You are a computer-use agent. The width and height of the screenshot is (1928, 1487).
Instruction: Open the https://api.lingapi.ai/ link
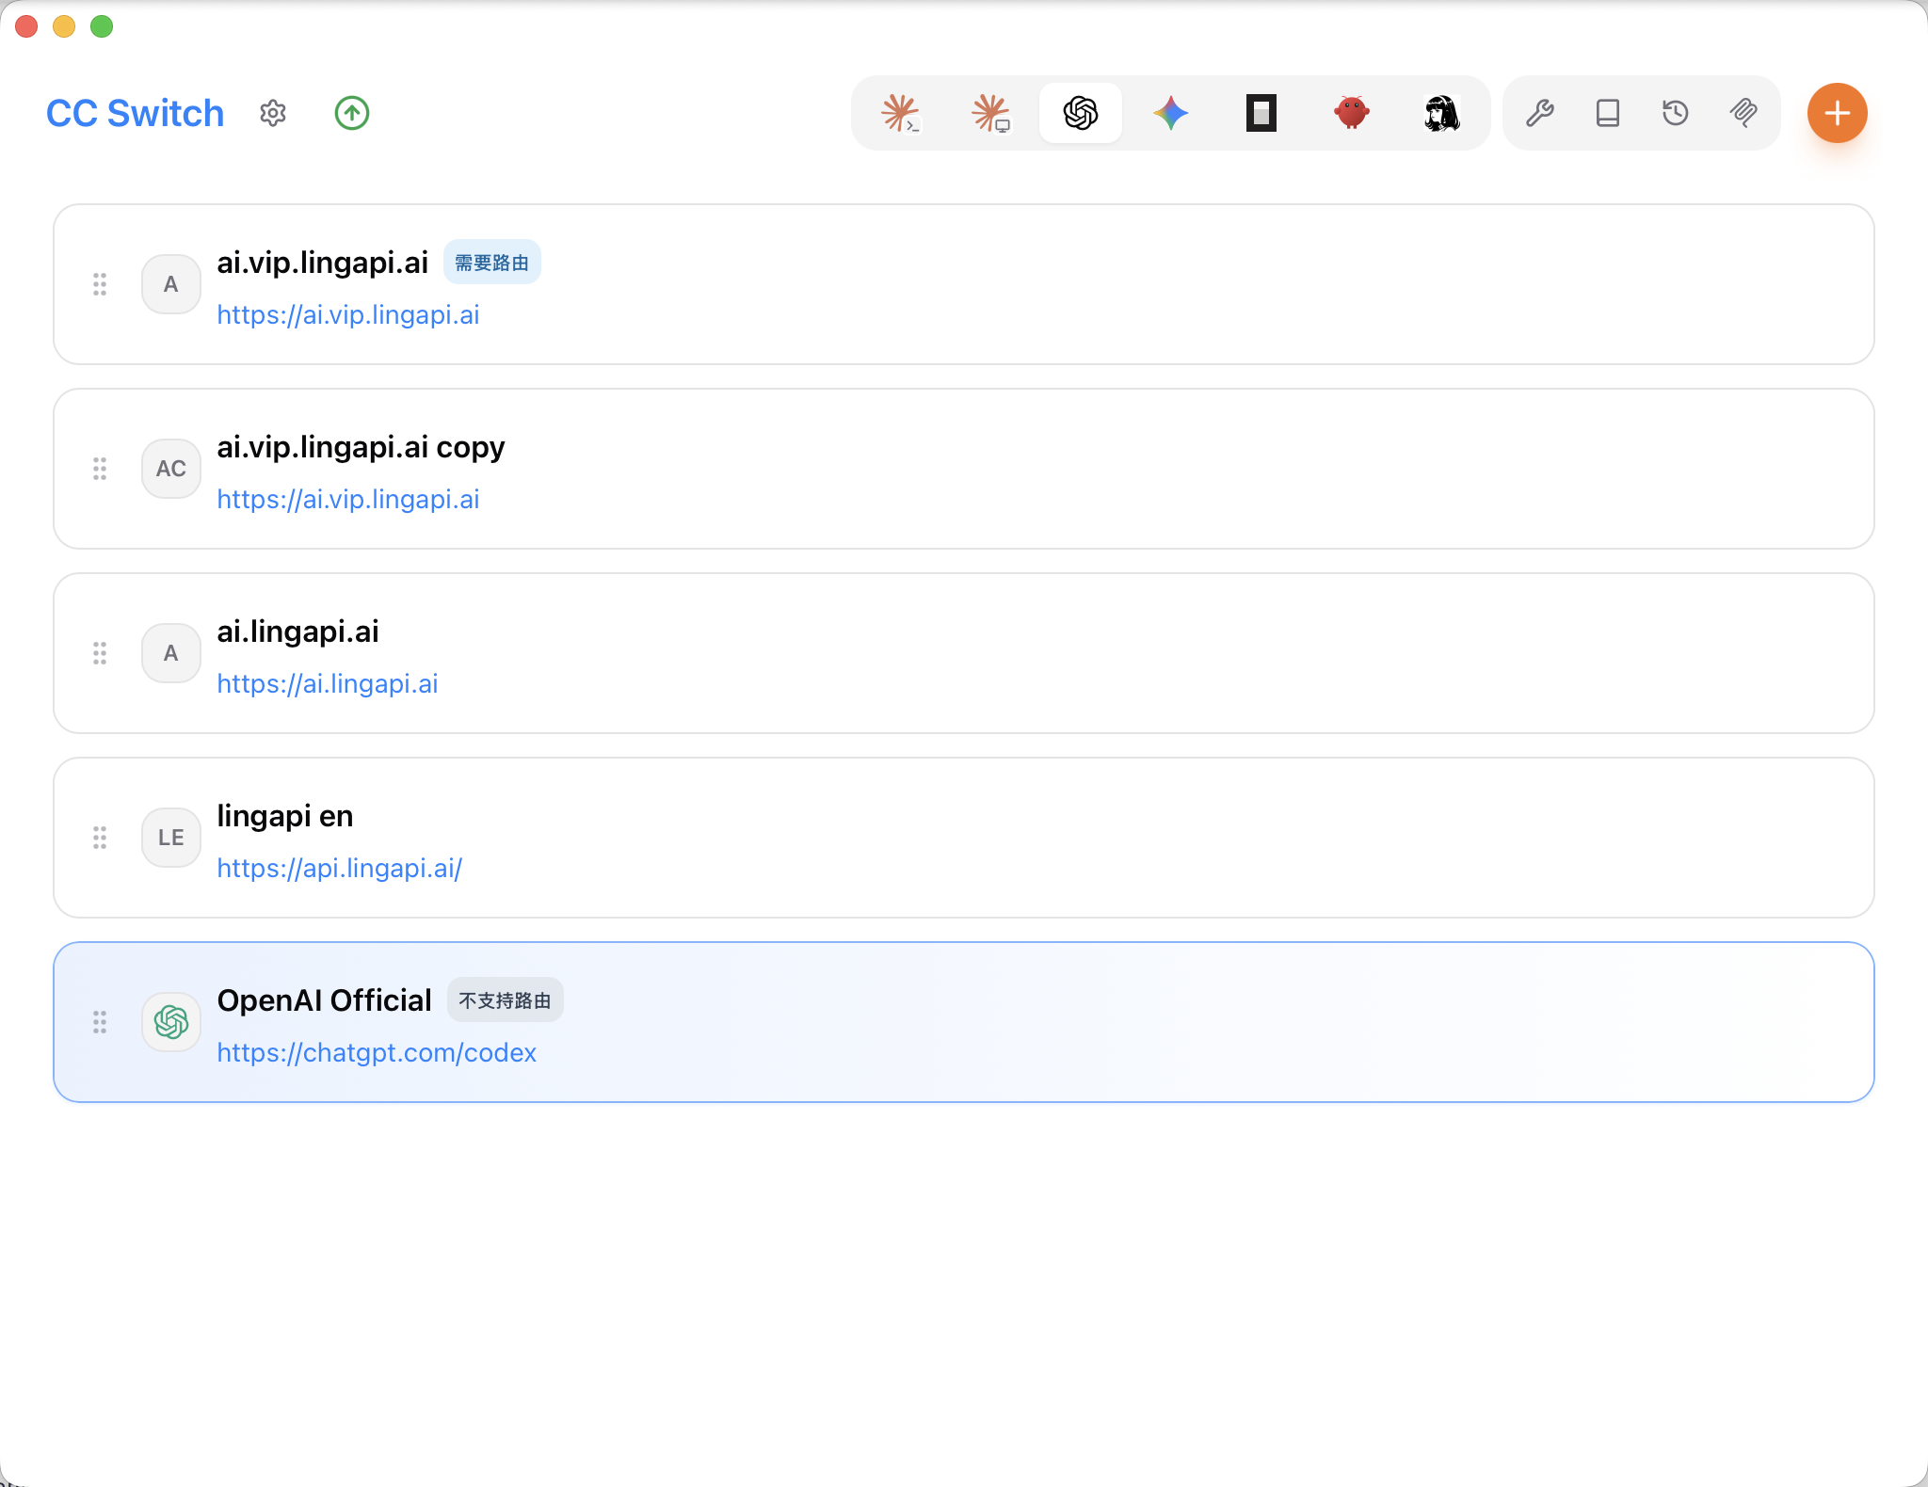(340, 868)
